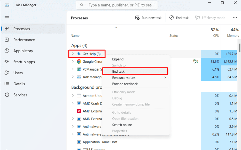Click the Task Manager app icon in title bar
The width and height of the screenshot is (241, 150).
coord(7,5)
